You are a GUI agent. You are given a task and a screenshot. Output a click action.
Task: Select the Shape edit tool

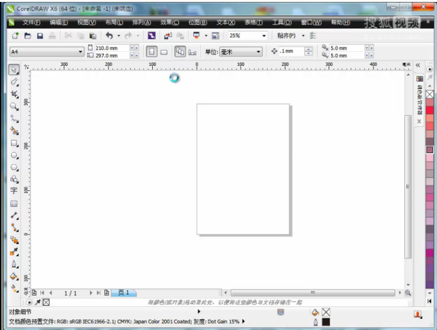click(14, 81)
